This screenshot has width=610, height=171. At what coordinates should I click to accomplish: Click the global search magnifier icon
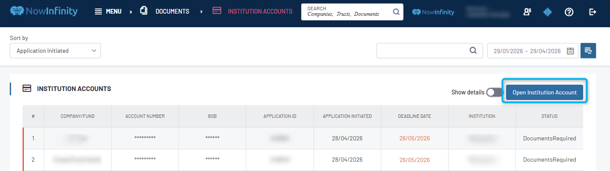(x=396, y=12)
